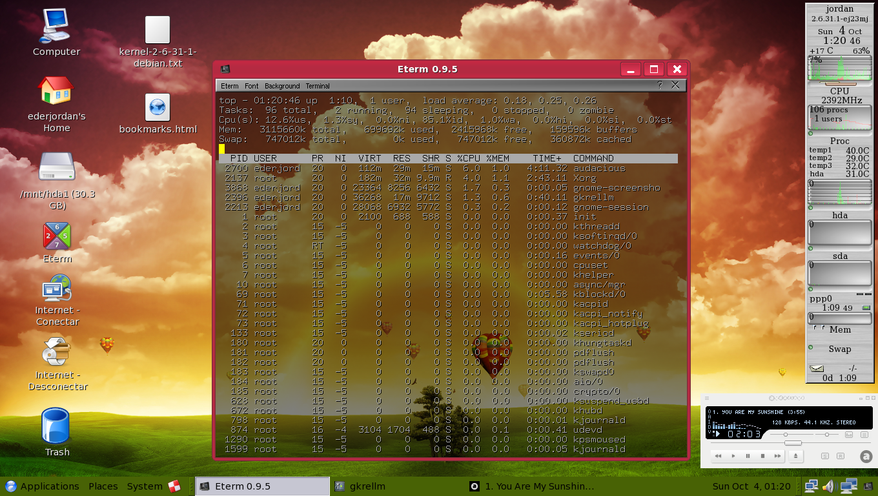Pause playback in Audacious player

(748, 456)
